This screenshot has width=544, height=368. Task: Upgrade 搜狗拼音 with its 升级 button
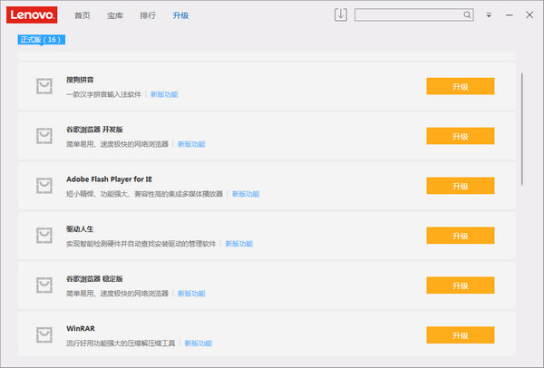click(x=460, y=86)
